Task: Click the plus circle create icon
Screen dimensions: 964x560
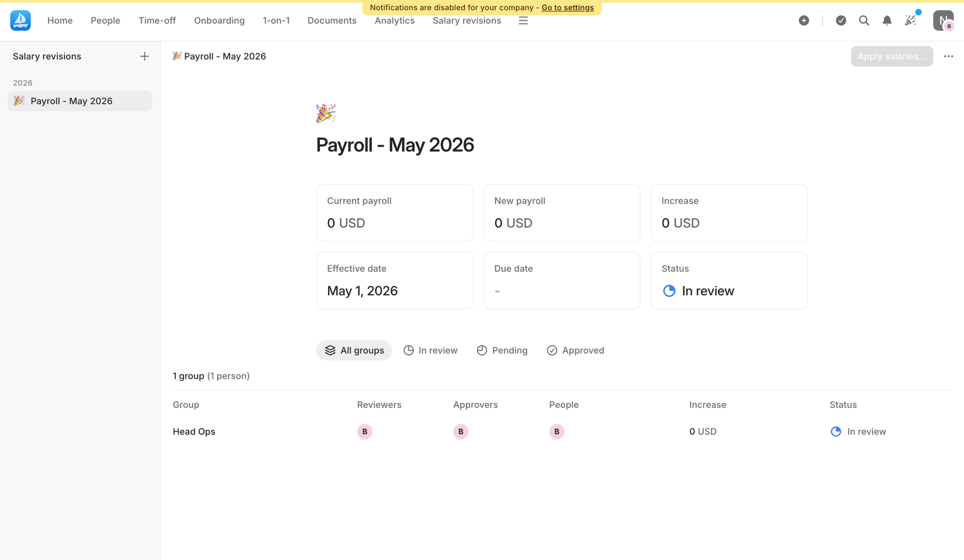Action: (804, 20)
